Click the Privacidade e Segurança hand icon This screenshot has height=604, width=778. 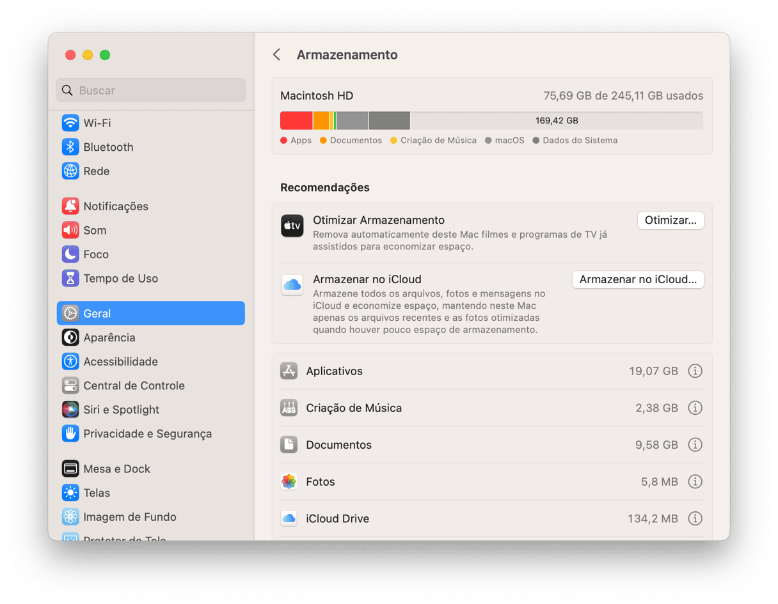(70, 434)
